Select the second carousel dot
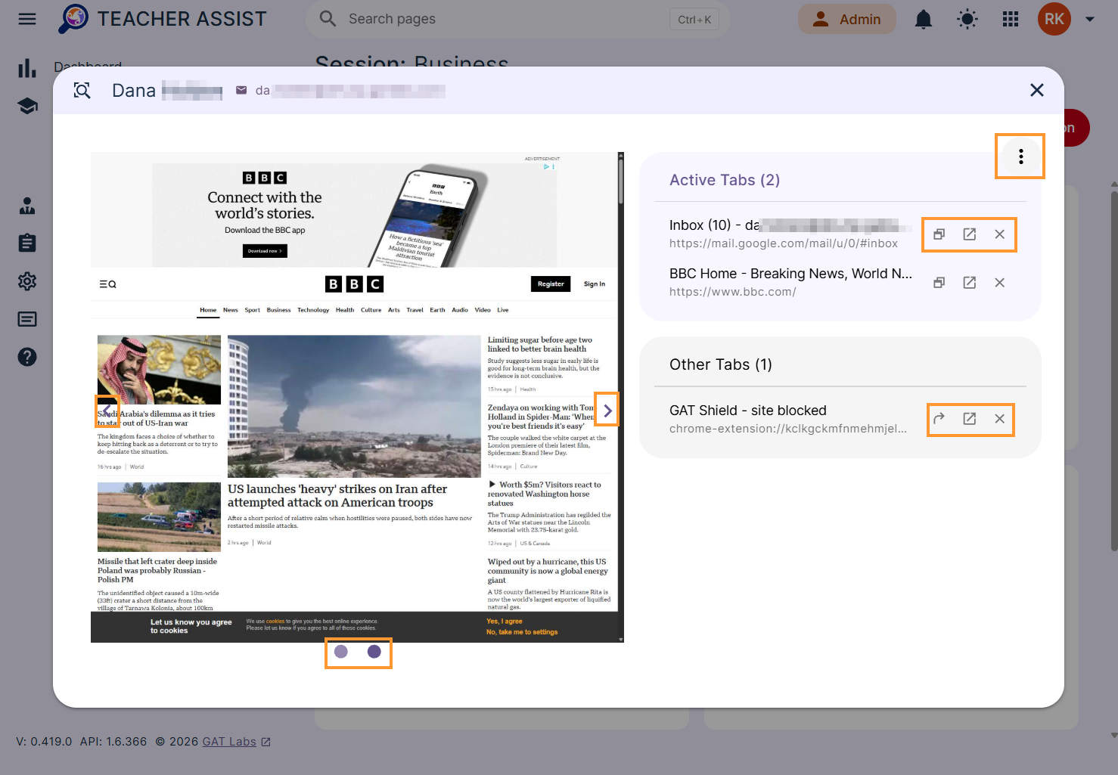Image resolution: width=1118 pixels, height=775 pixels. [374, 652]
